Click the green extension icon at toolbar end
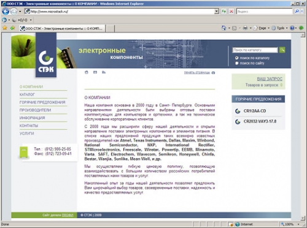 point(301,28)
